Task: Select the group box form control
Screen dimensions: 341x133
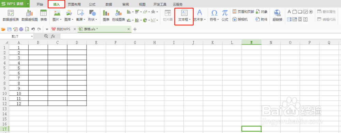Action: coord(295,12)
